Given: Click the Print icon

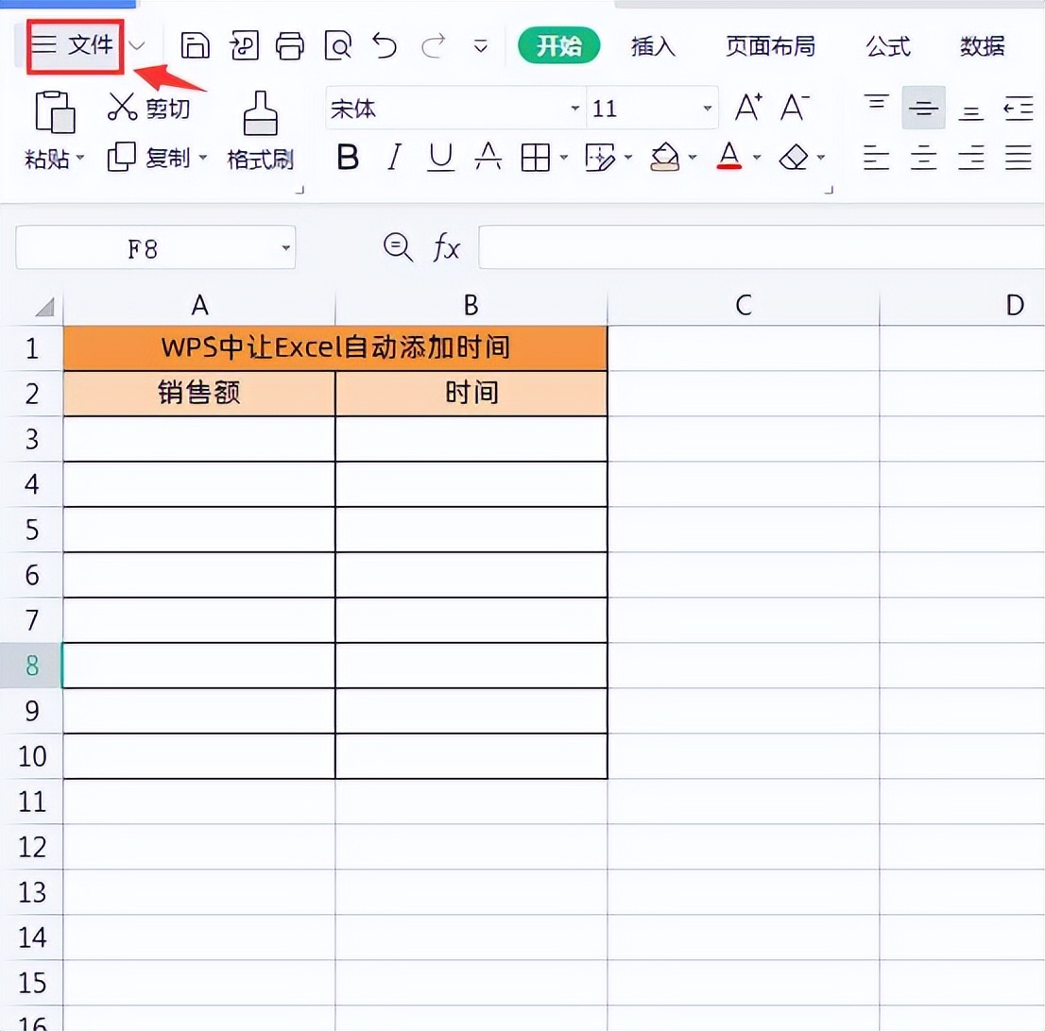Looking at the screenshot, I should pyautogui.click(x=290, y=46).
